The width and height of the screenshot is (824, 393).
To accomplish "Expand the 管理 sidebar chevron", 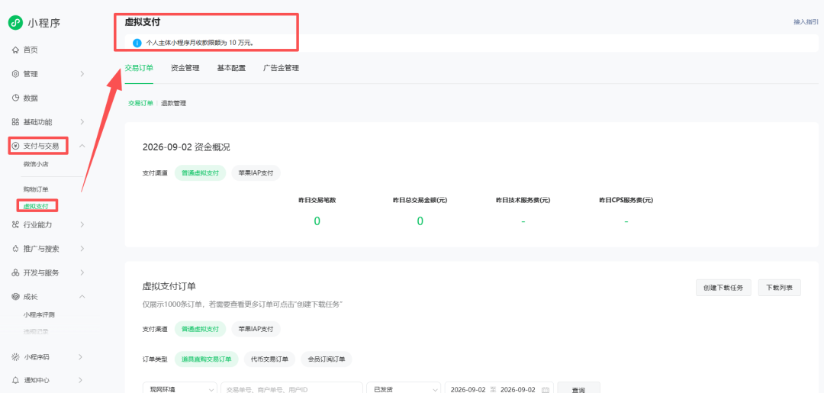I will 82,74.
